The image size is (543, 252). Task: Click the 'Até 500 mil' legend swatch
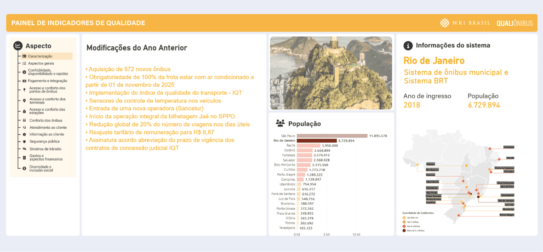click(x=404, y=218)
